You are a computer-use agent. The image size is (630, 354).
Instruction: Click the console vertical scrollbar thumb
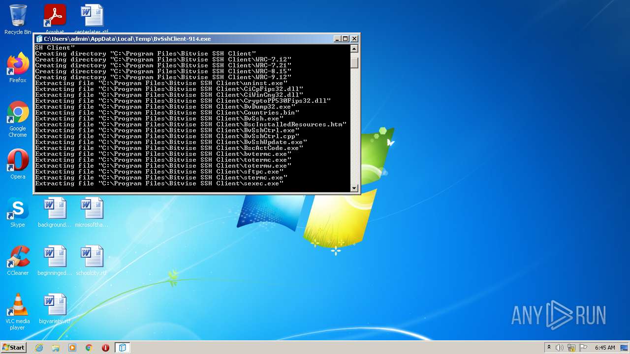pos(354,62)
